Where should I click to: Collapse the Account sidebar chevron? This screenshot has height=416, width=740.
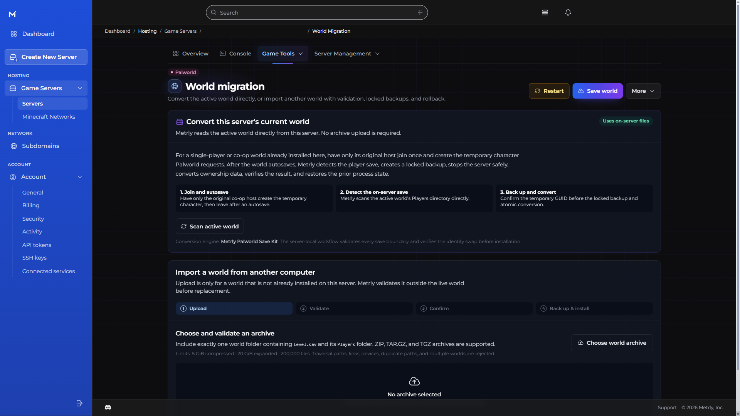point(80,177)
